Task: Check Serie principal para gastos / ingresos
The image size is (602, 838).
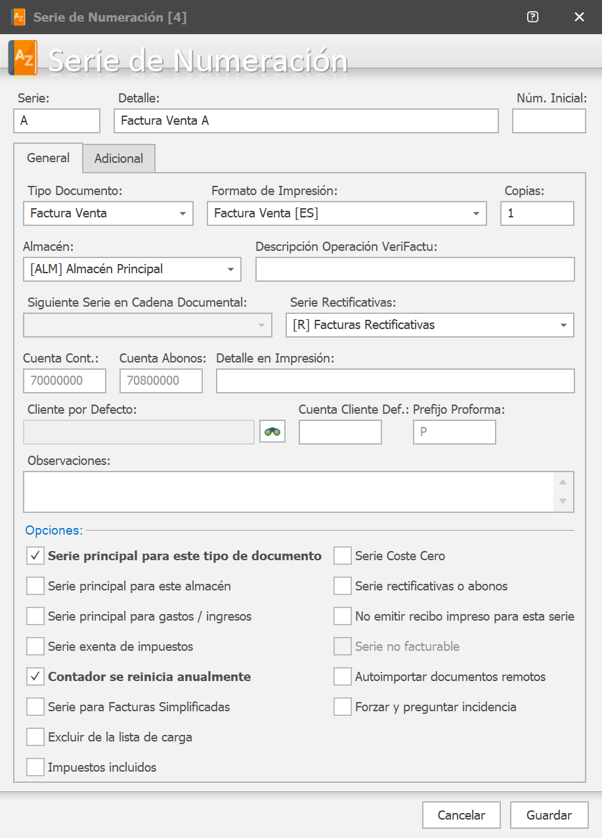Action: click(35, 616)
